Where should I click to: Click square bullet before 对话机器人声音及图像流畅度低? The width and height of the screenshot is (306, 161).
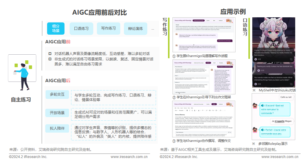50,53
